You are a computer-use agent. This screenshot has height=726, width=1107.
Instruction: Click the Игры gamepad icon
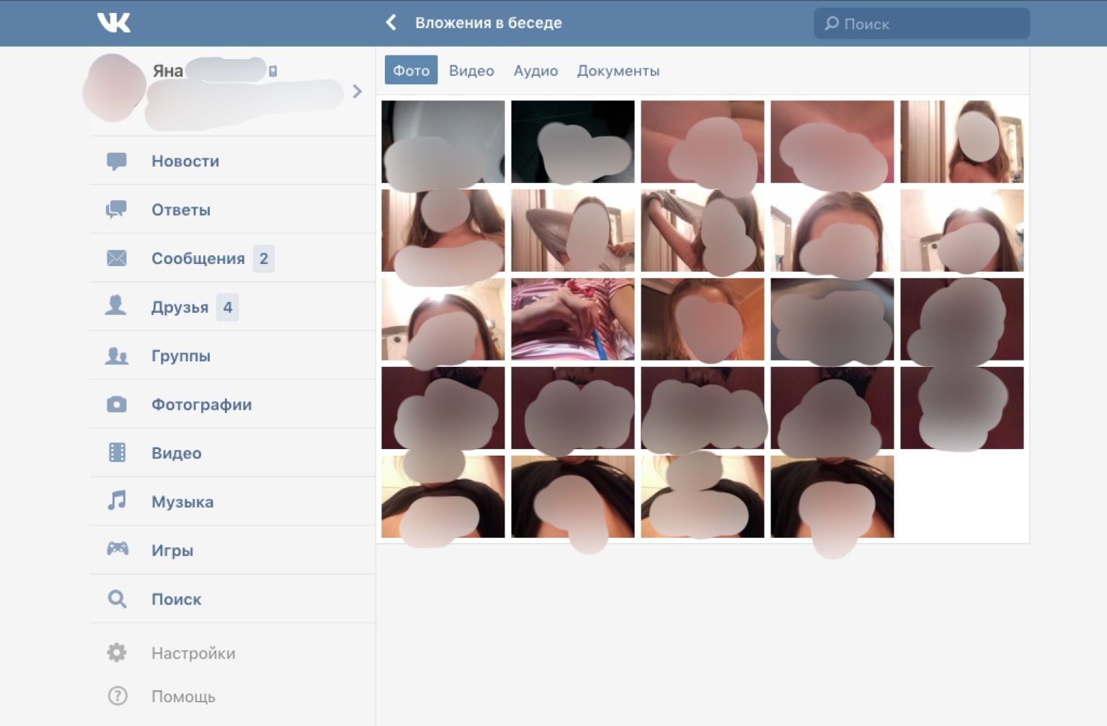tap(117, 549)
